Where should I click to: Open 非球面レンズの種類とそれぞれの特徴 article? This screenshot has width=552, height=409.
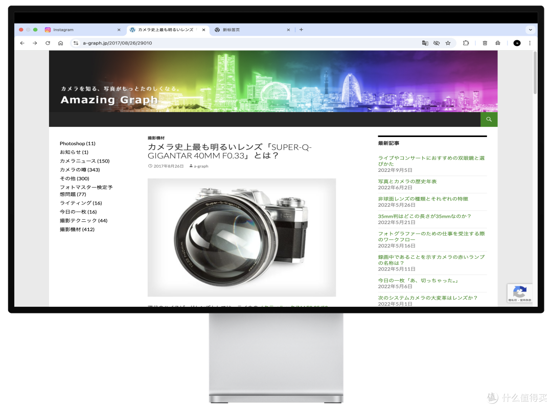(423, 199)
